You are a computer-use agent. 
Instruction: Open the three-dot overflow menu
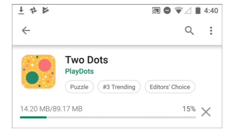pos(211,30)
